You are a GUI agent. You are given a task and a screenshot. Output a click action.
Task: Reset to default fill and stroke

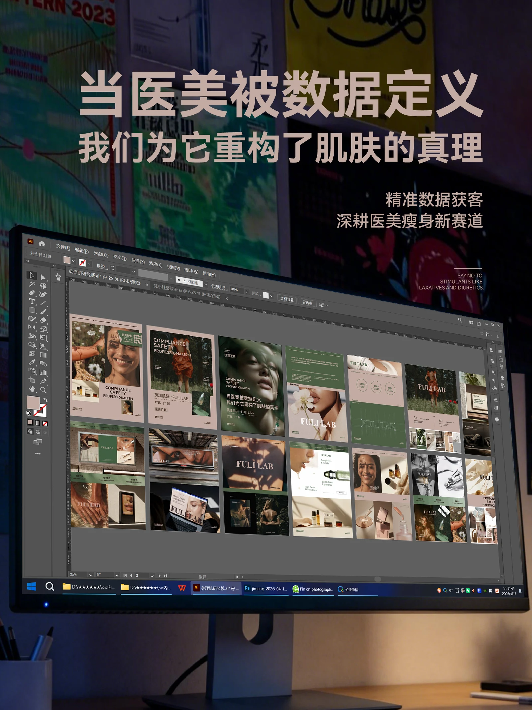tap(29, 413)
